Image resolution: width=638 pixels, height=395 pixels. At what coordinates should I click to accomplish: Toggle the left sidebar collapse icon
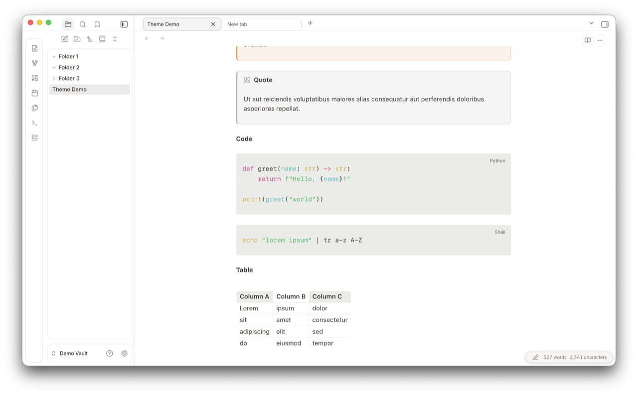124,24
